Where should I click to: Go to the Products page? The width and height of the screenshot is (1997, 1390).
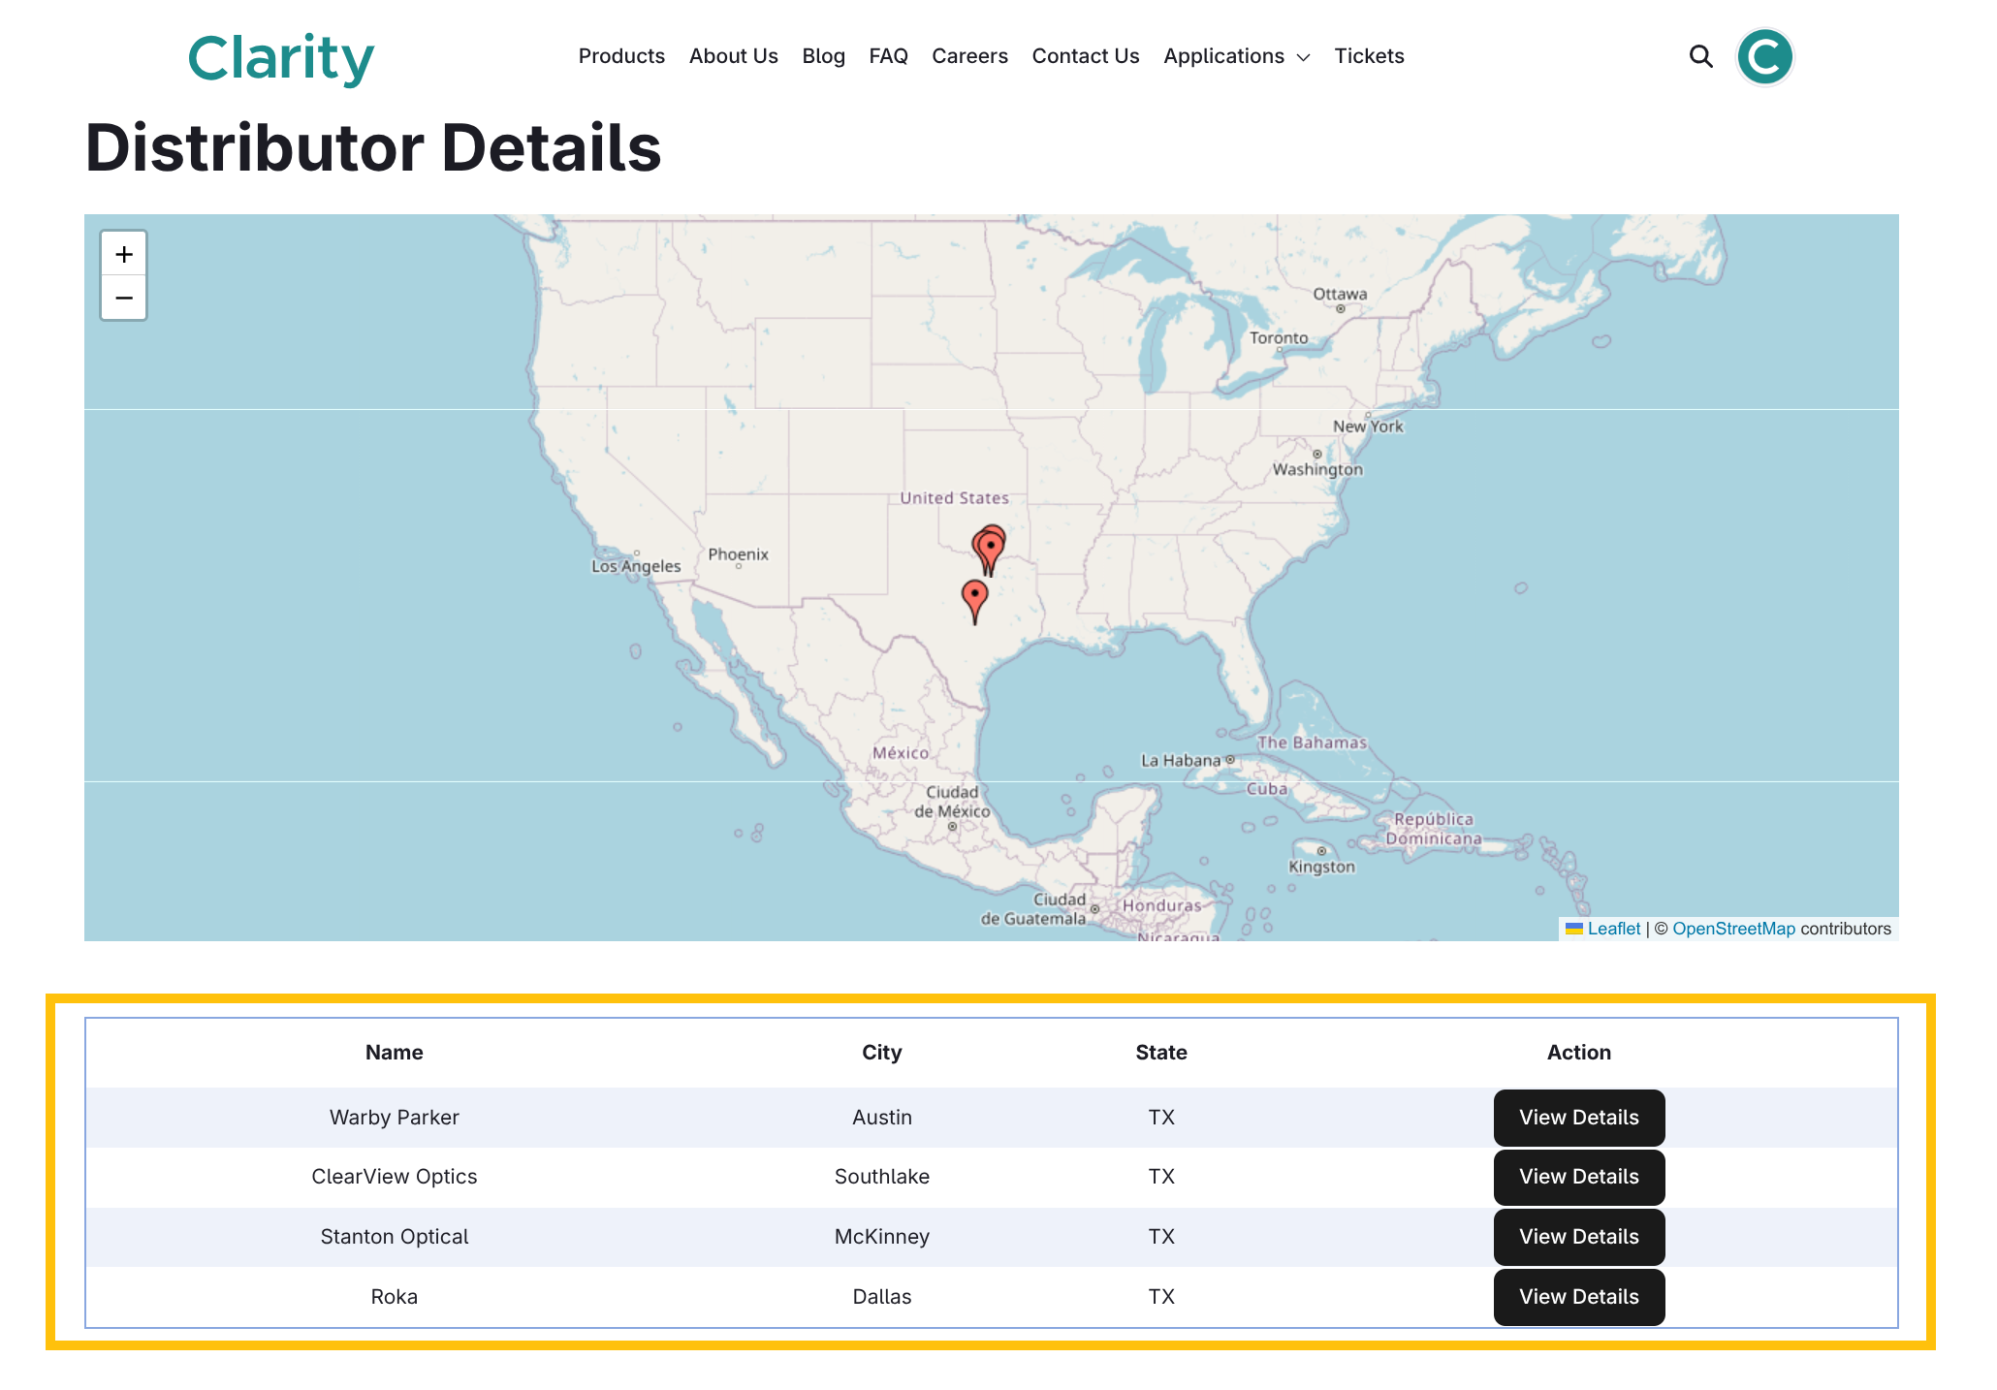point(621,56)
